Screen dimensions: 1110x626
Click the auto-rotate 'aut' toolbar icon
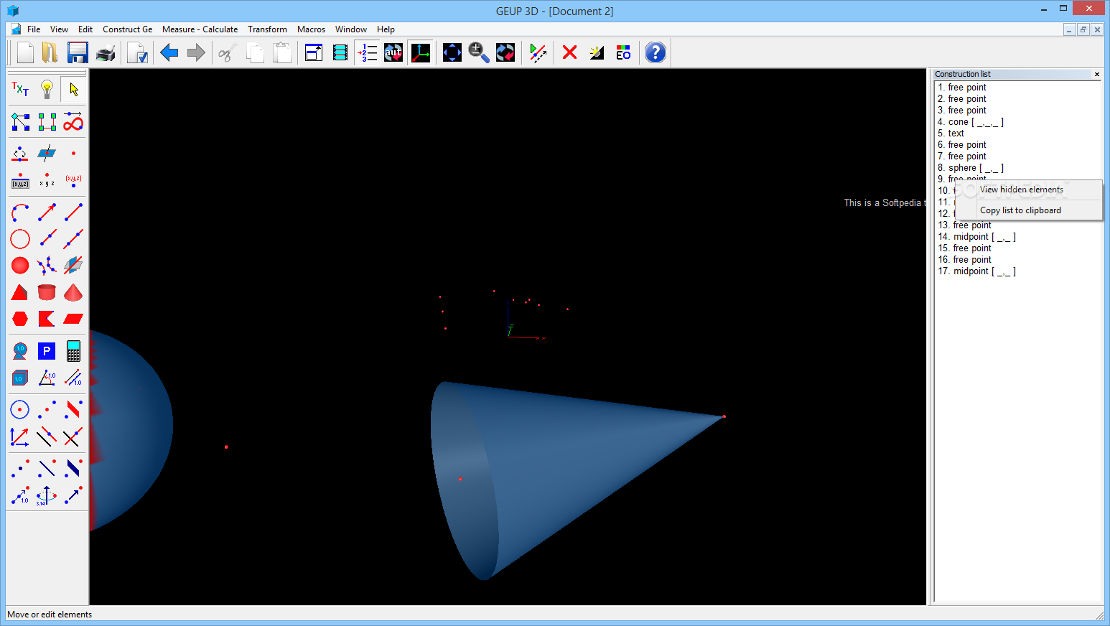pyautogui.click(x=393, y=52)
